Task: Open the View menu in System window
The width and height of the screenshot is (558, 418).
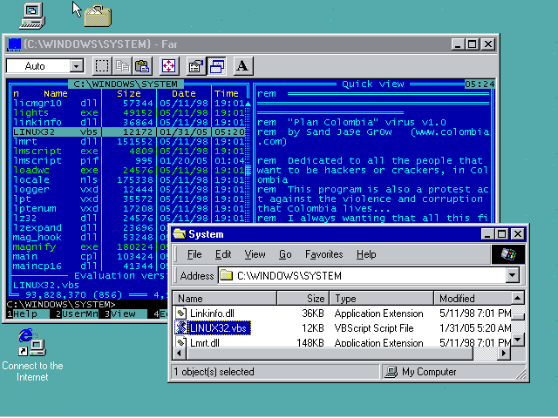Action: point(255,254)
